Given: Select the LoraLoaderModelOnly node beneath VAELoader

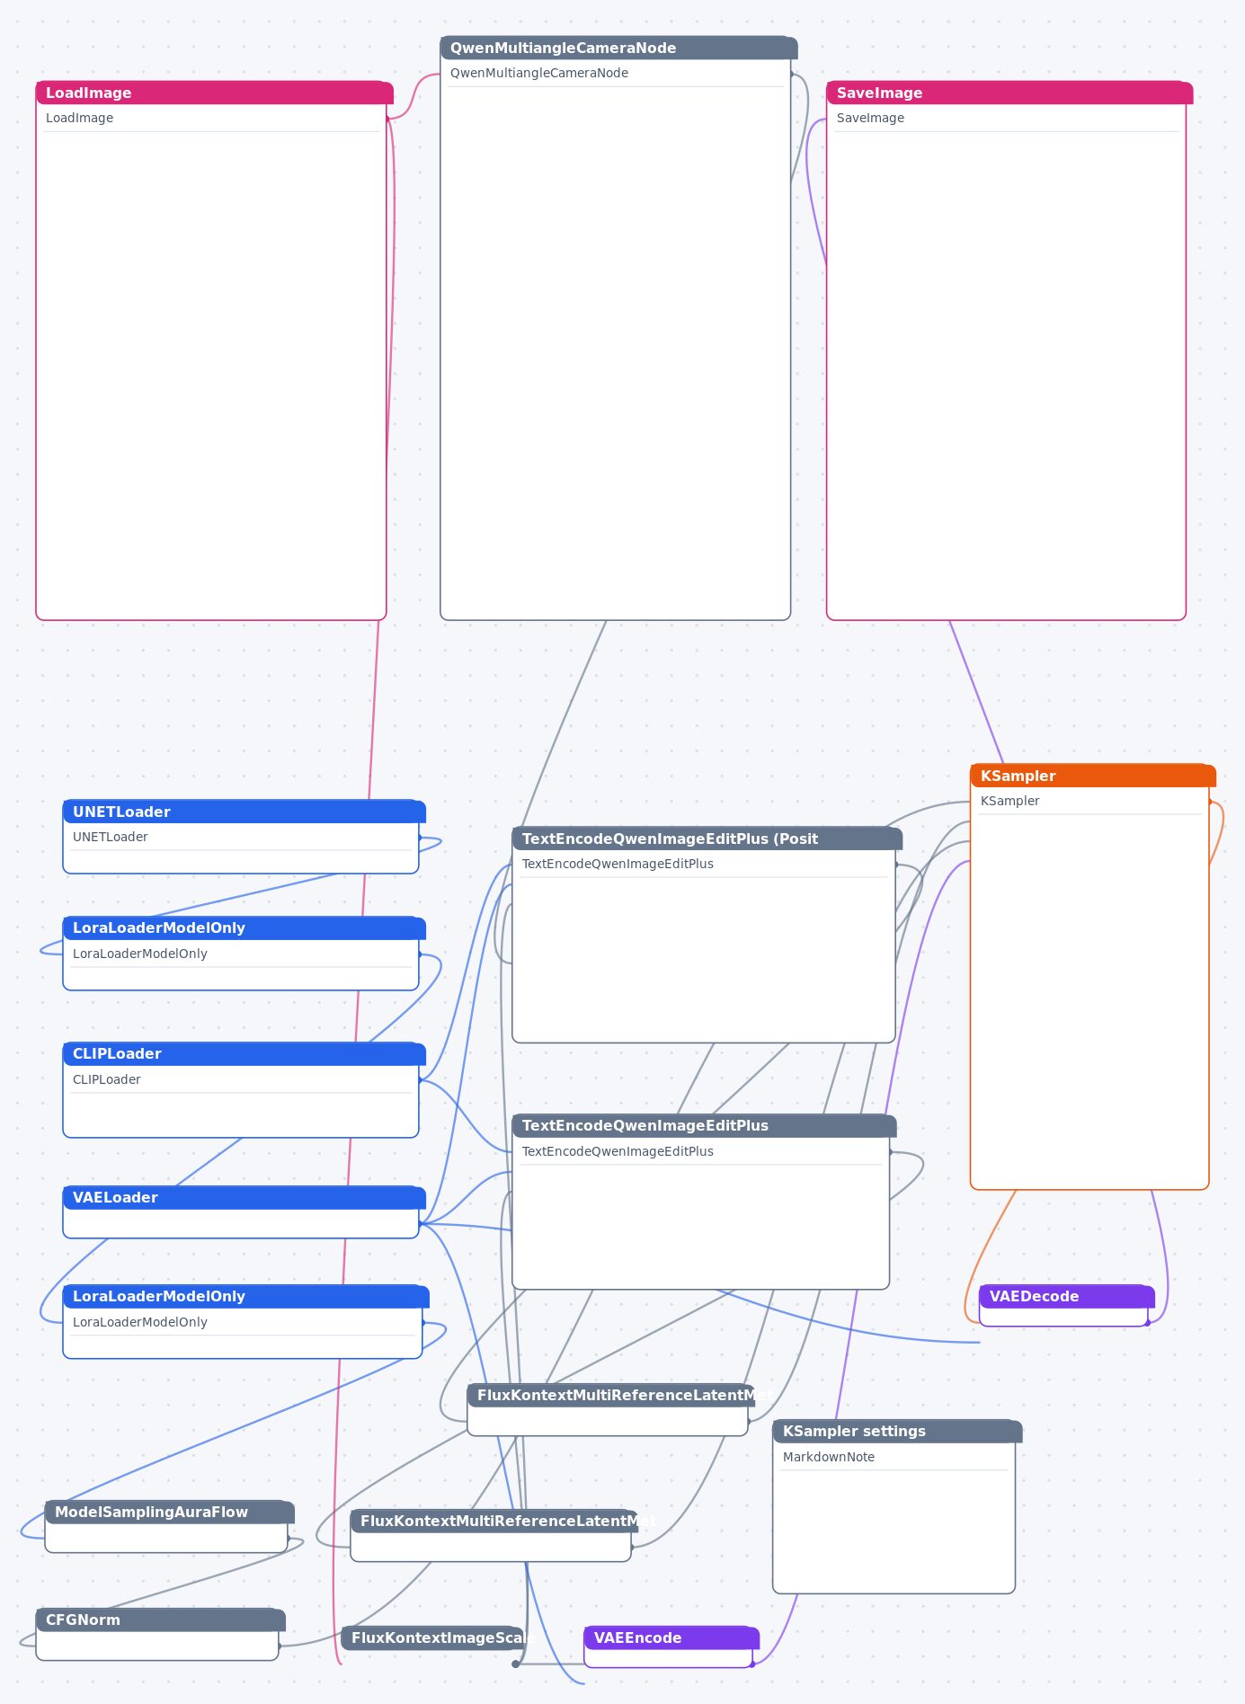Looking at the screenshot, I should pos(245,1297).
